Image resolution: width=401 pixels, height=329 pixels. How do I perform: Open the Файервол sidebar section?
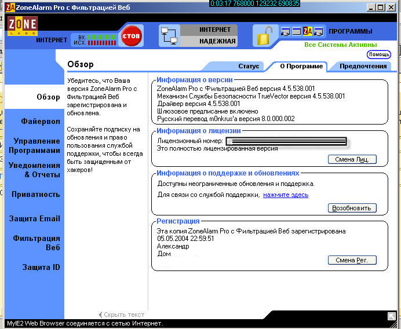pyautogui.click(x=41, y=121)
